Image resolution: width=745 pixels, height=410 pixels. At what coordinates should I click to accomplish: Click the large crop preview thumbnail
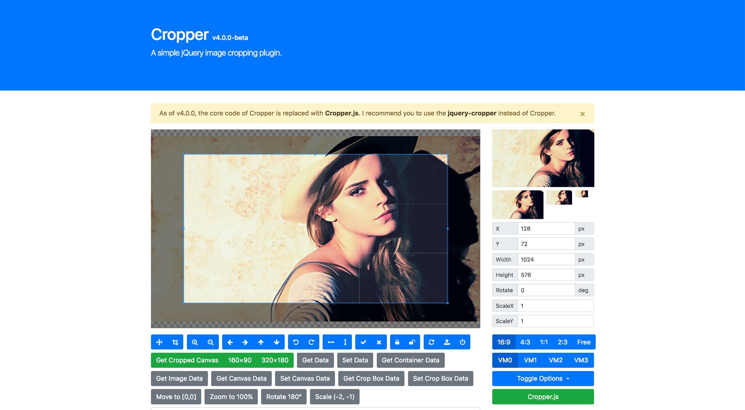click(543, 158)
